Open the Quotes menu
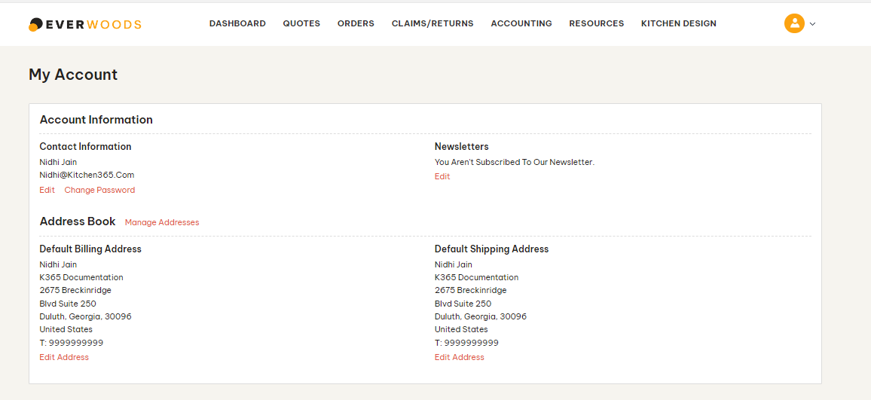The image size is (871, 400). (x=301, y=23)
